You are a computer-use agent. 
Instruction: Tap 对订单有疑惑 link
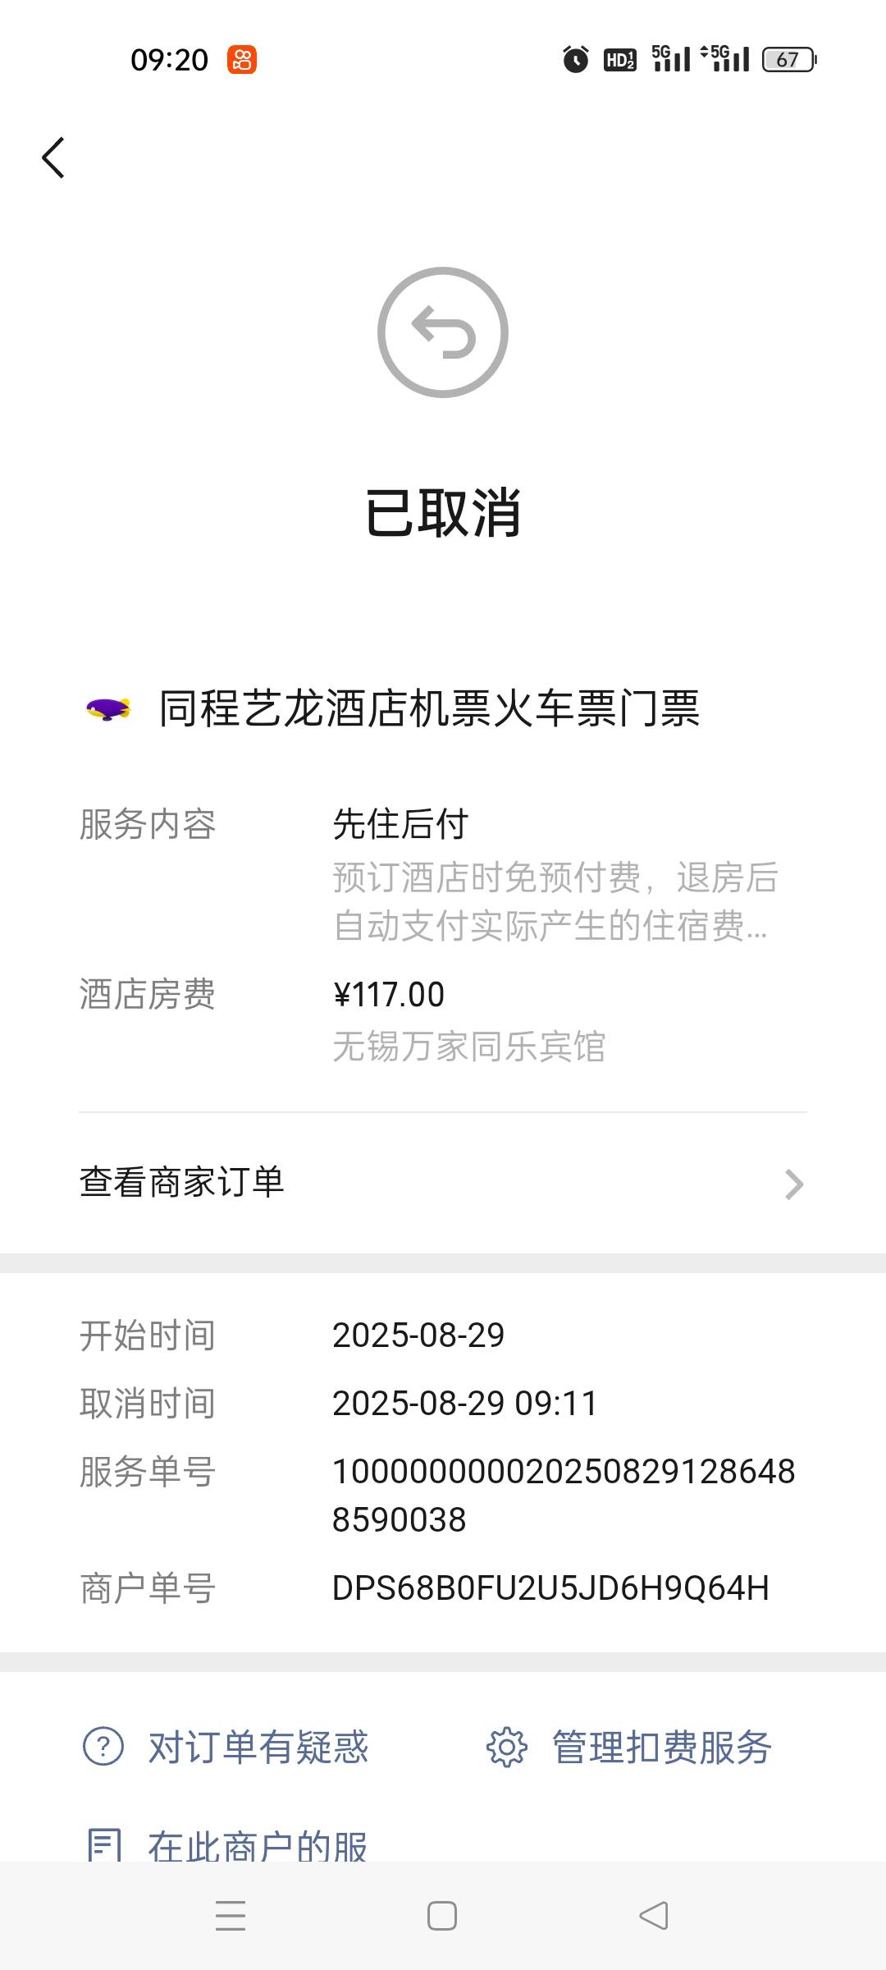(258, 1747)
